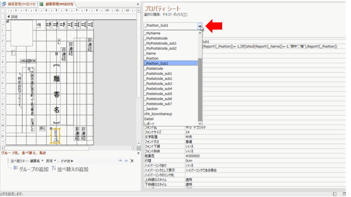Click the 下枠線のスタイル value 透明
Viewport: 351px width, 197px height.
click(x=265, y=184)
